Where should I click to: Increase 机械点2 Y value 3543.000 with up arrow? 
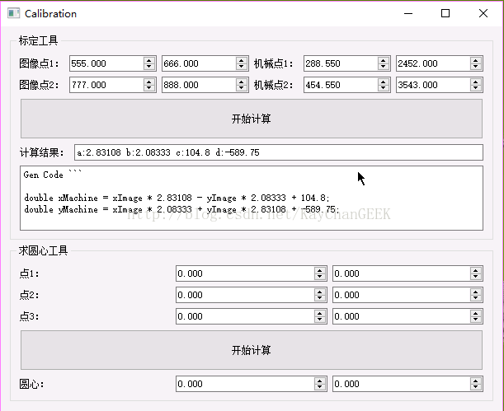pyautogui.click(x=476, y=82)
